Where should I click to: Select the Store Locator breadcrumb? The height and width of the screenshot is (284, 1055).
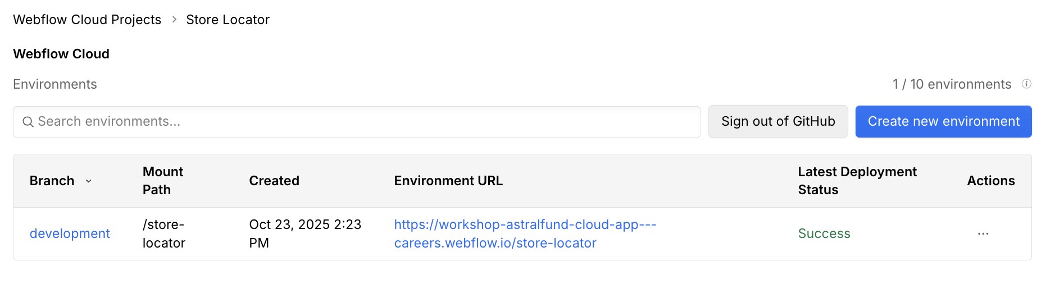tap(228, 20)
